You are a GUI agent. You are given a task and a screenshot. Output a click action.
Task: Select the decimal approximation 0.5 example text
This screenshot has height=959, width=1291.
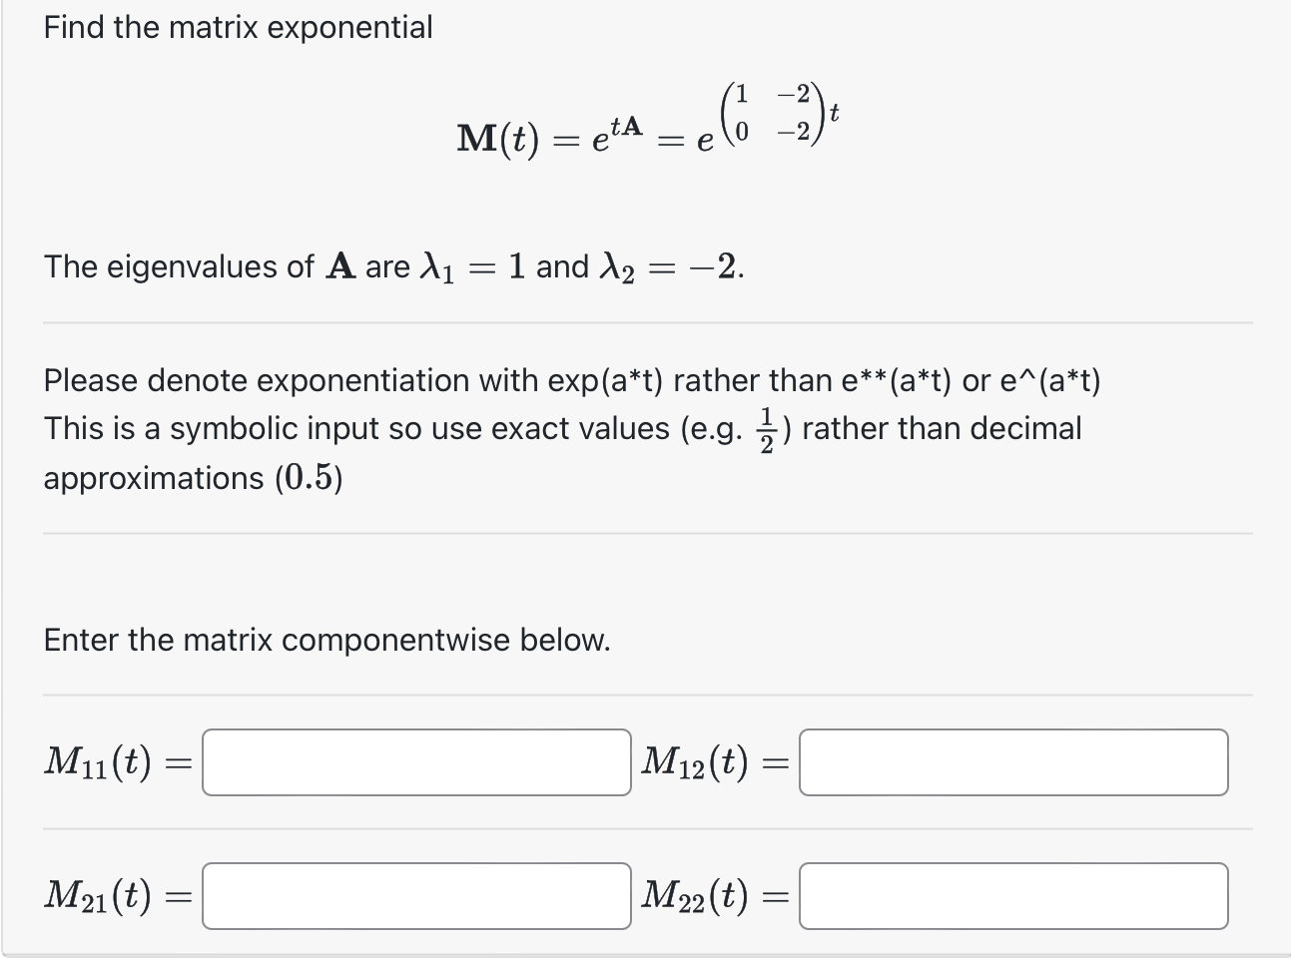pyautogui.click(x=311, y=477)
